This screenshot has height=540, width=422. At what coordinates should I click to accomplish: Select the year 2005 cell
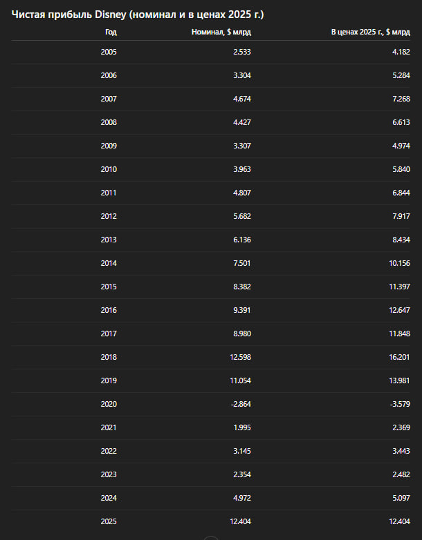pos(109,52)
